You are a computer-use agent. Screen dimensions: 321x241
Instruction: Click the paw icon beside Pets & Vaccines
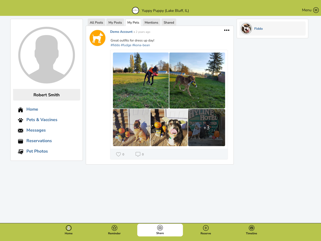21,120
